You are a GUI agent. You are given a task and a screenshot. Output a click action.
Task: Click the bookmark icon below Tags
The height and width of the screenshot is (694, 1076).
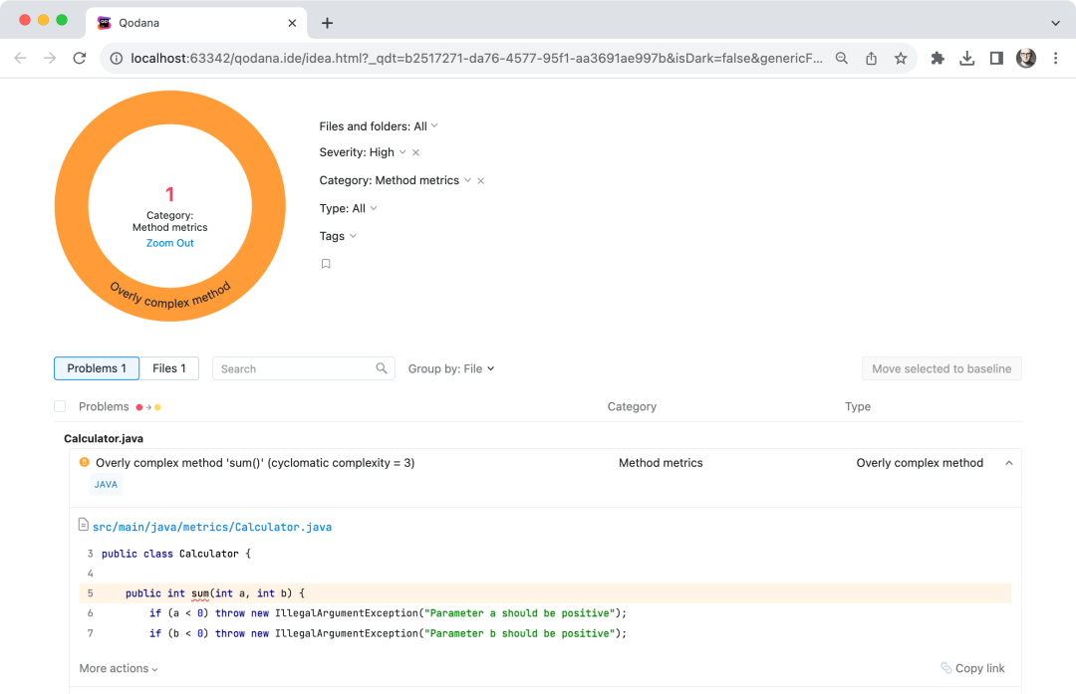click(x=326, y=264)
